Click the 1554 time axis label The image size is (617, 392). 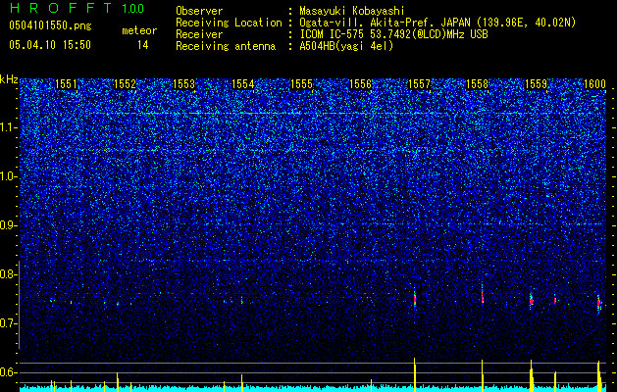243,83
